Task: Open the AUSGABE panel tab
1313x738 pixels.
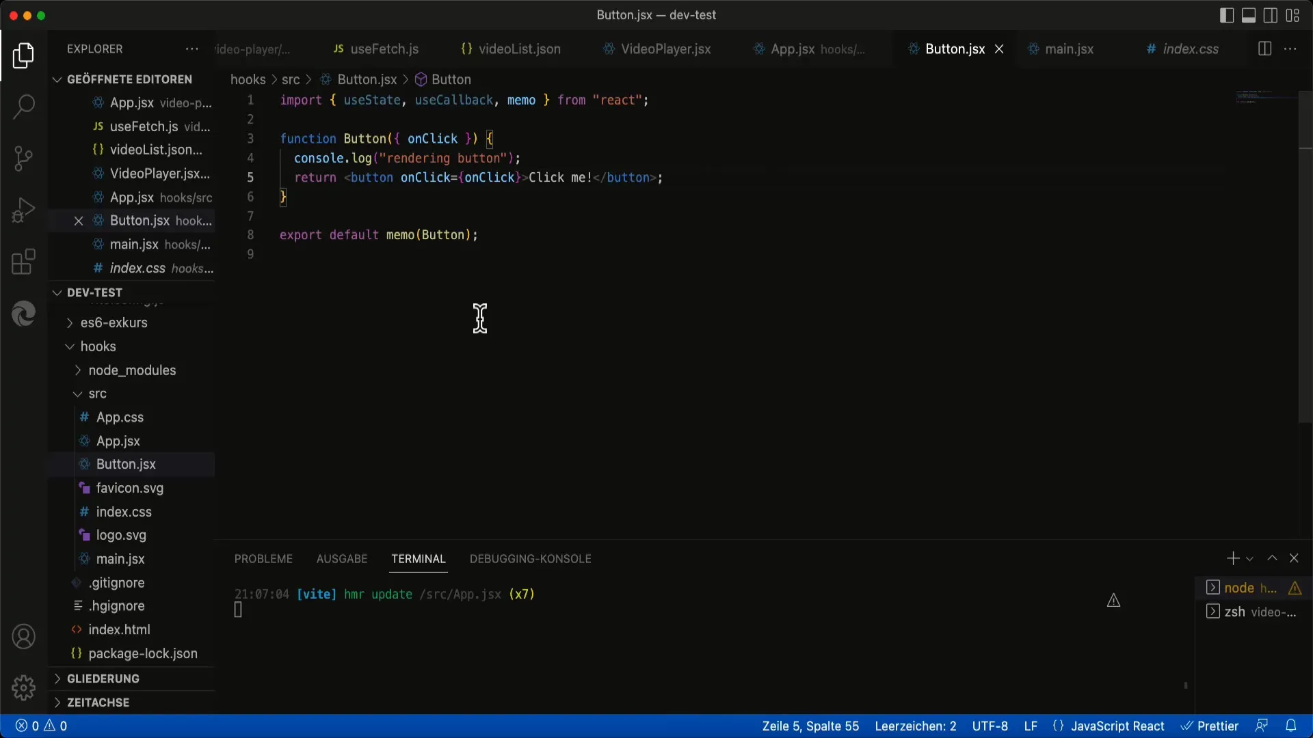Action: click(x=342, y=558)
